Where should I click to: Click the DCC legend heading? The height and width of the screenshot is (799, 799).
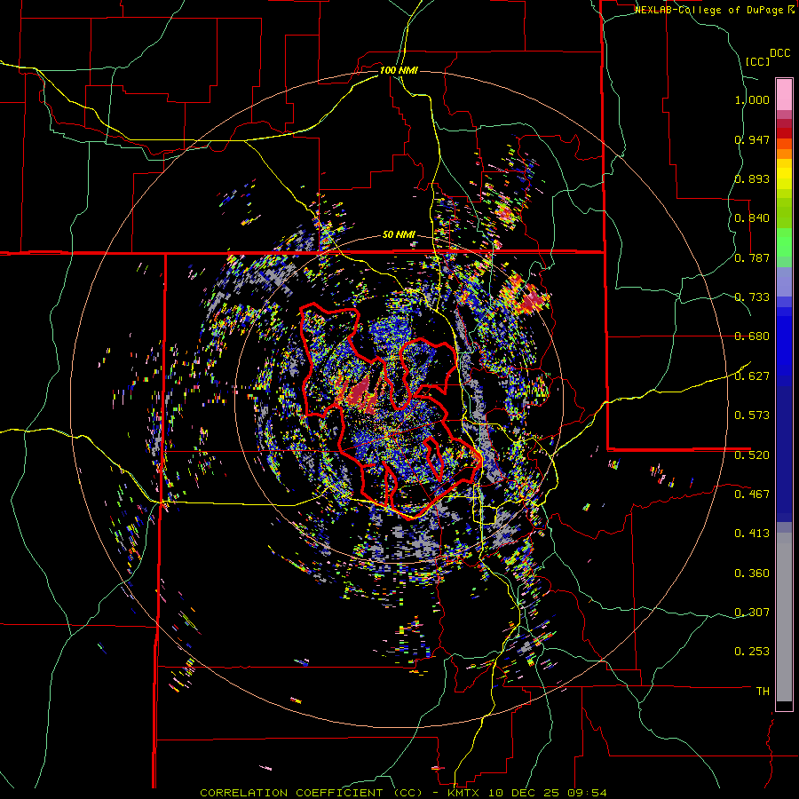click(x=780, y=53)
